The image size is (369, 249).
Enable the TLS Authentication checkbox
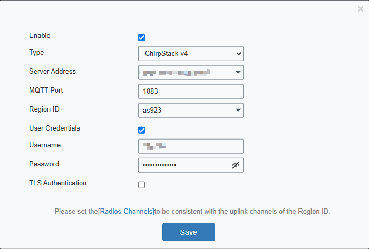[x=141, y=185]
